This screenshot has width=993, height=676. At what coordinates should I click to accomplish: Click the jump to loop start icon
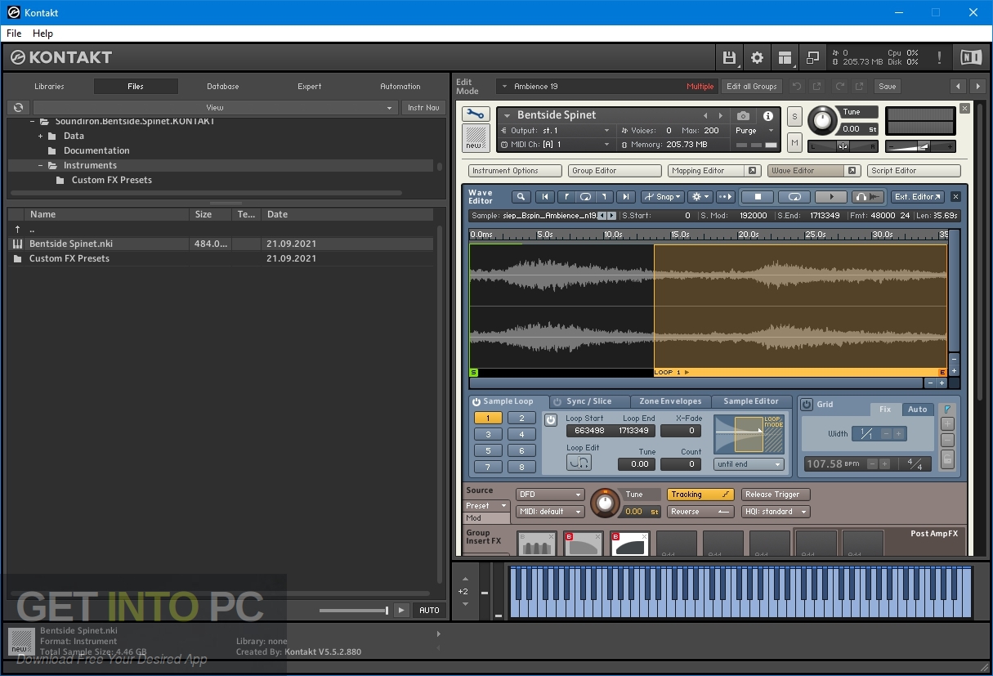point(566,196)
